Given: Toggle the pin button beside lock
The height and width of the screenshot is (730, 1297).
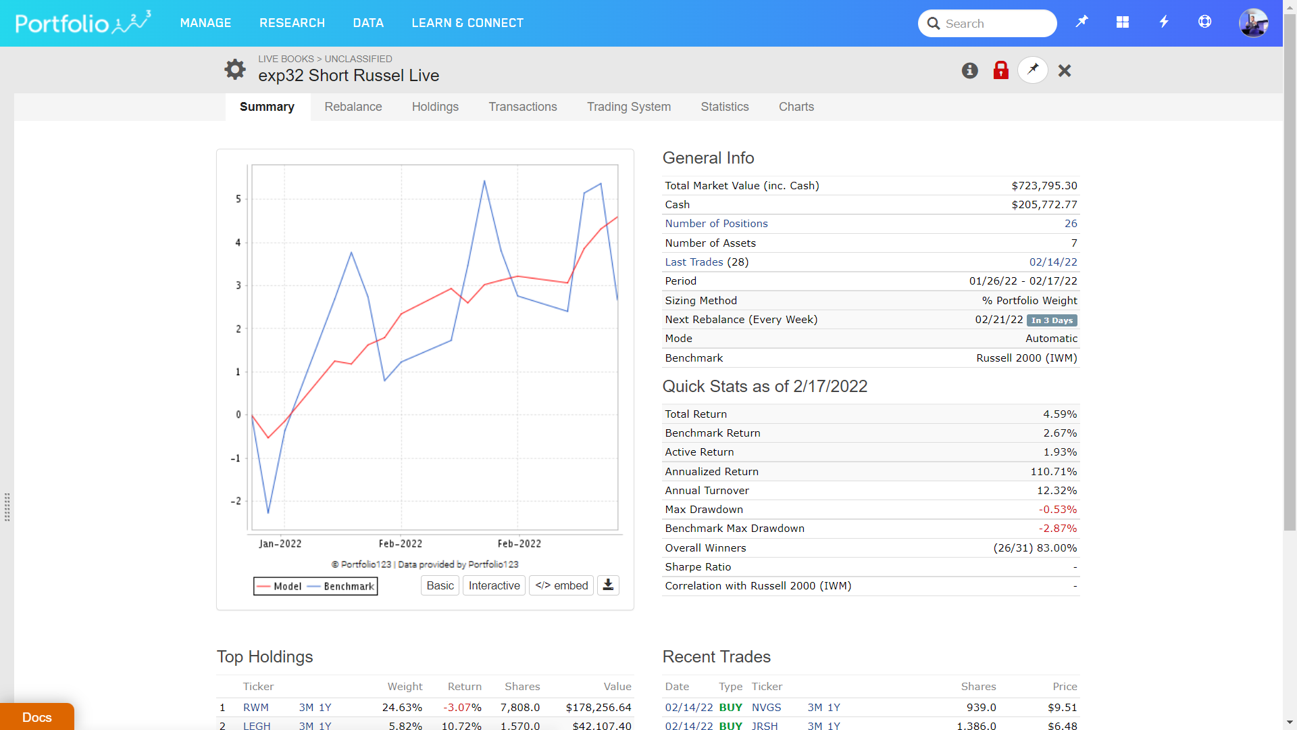Looking at the screenshot, I should click(1032, 70).
